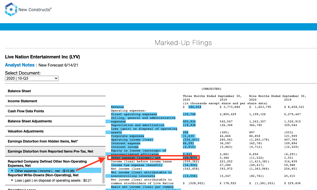Click the highlighted Corporate expenses label

pos(127,136)
